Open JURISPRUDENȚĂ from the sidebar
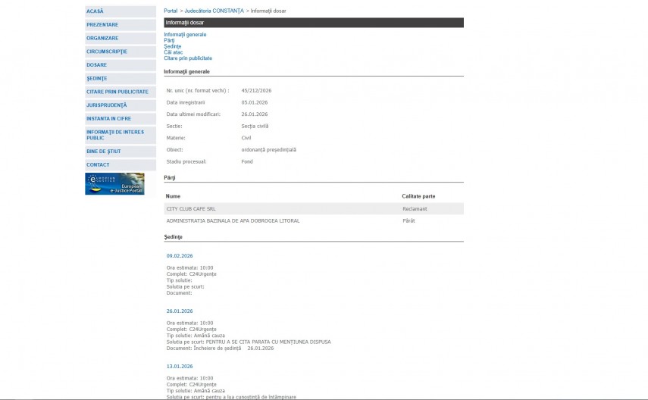 (x=107, y=105)
